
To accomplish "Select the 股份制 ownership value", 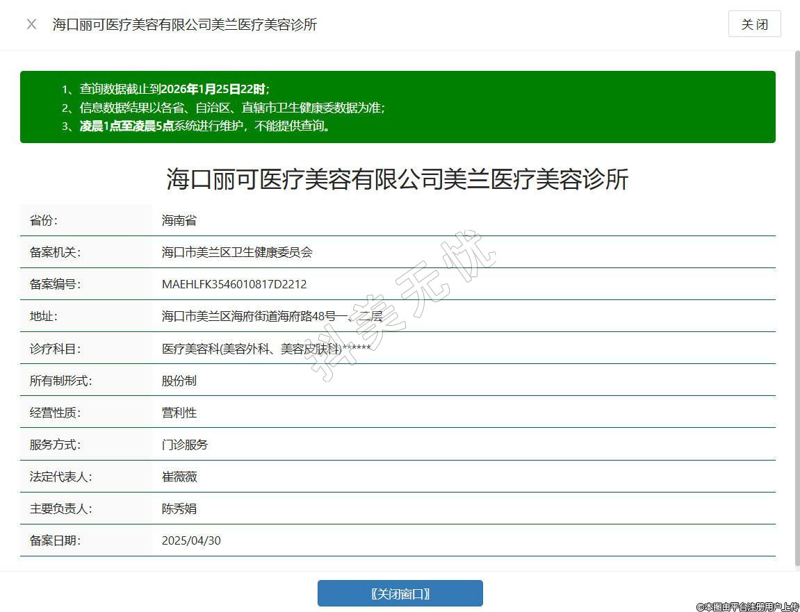I will (x=179, y=381).
